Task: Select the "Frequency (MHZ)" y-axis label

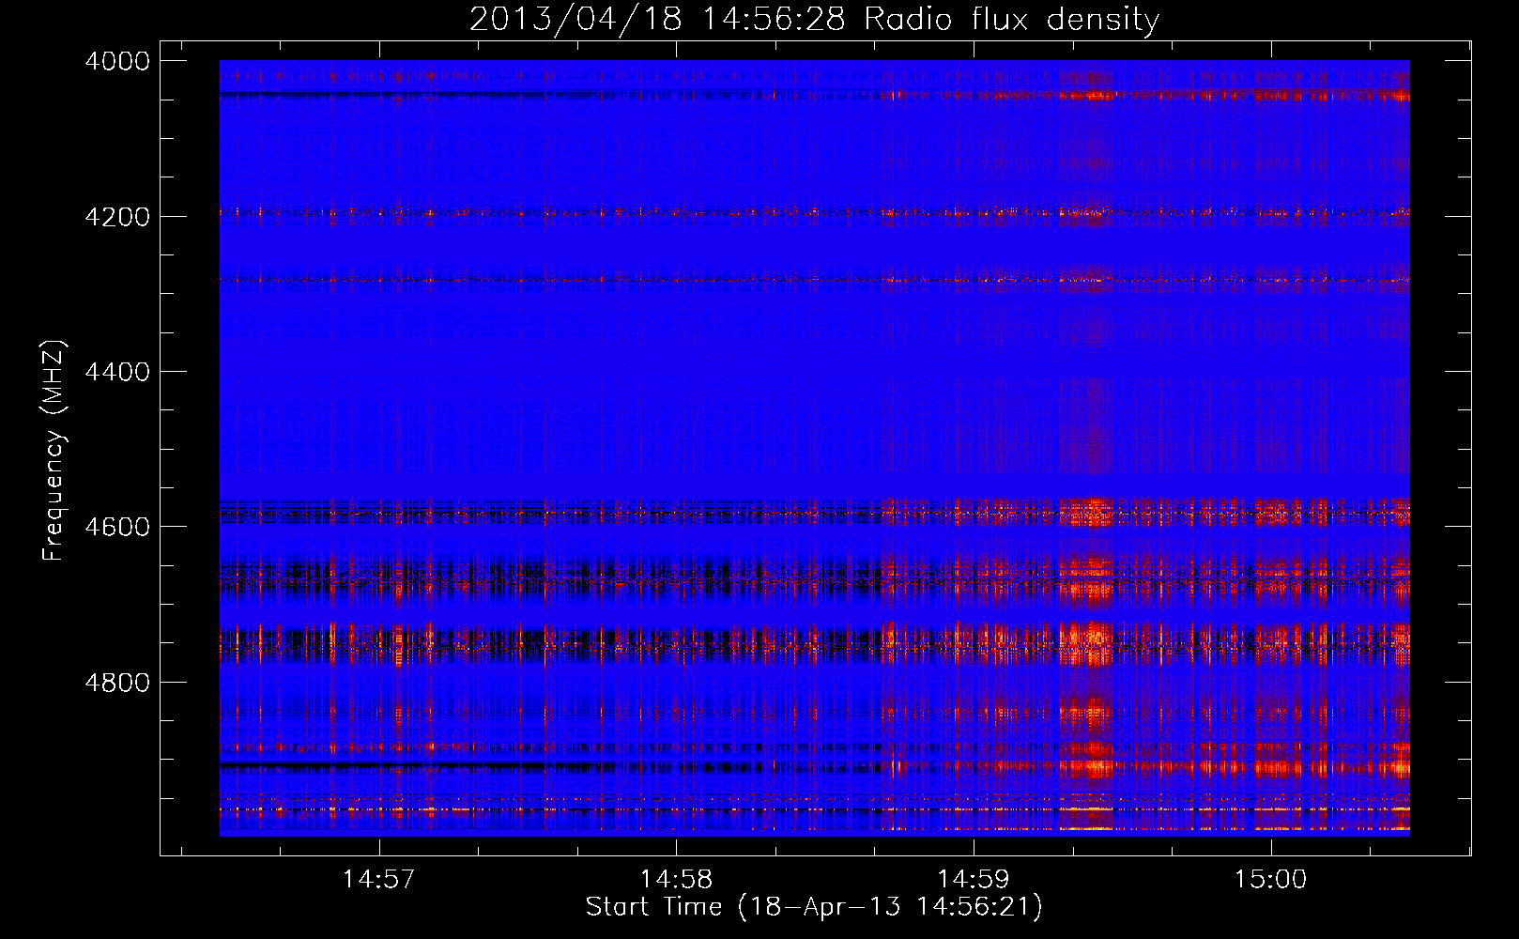Action: coord(54,451)
